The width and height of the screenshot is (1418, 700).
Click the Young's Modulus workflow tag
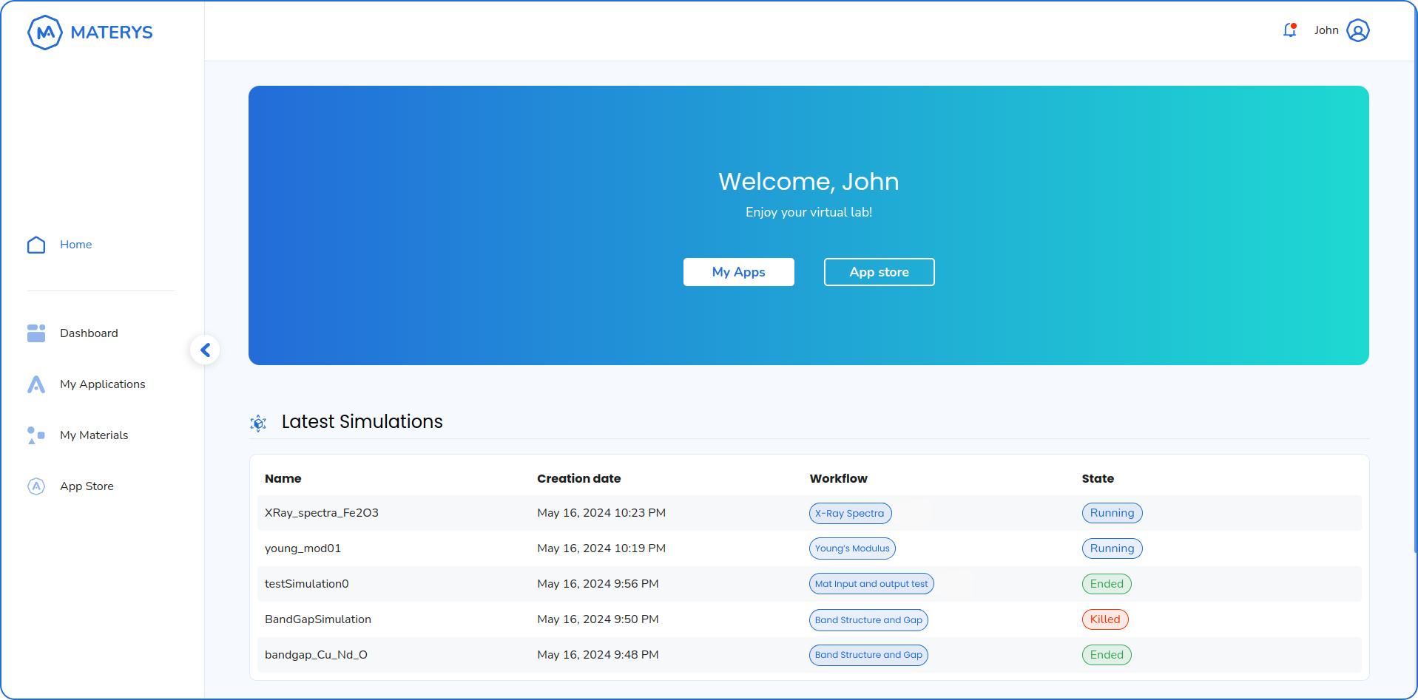coord(851,548)
